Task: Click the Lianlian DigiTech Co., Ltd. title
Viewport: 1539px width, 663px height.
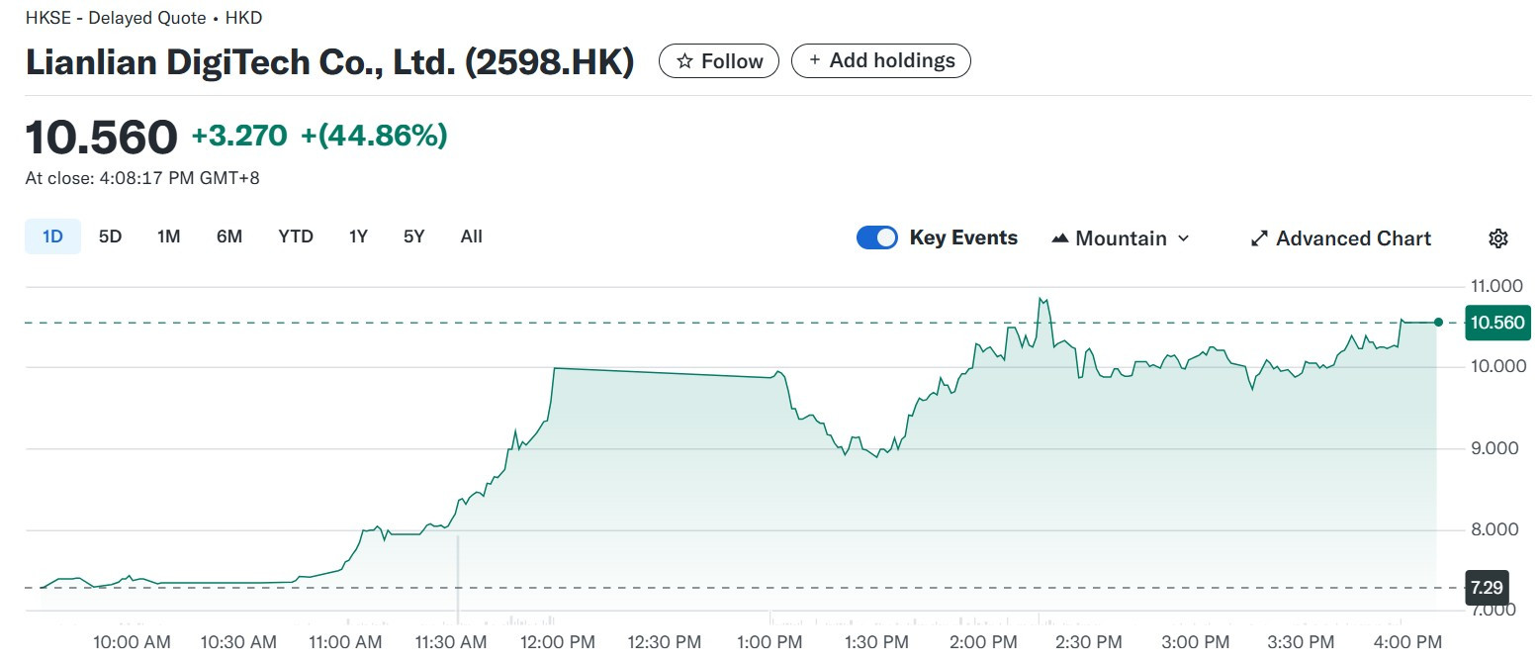Action: click(x=329, y=61)
